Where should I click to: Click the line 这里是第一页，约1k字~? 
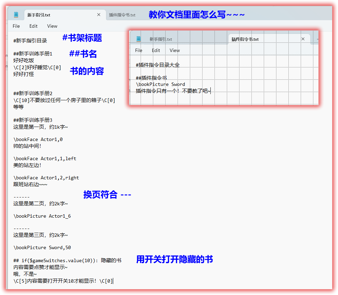point(40,127)
